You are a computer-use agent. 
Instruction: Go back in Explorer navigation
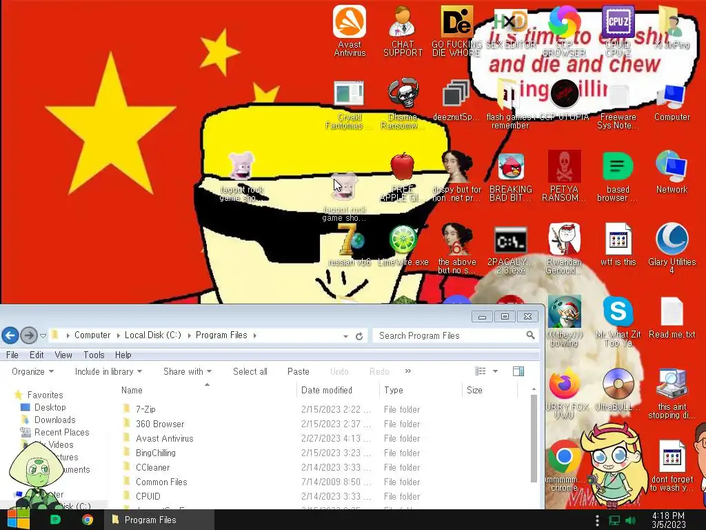(x=10, y=335)
